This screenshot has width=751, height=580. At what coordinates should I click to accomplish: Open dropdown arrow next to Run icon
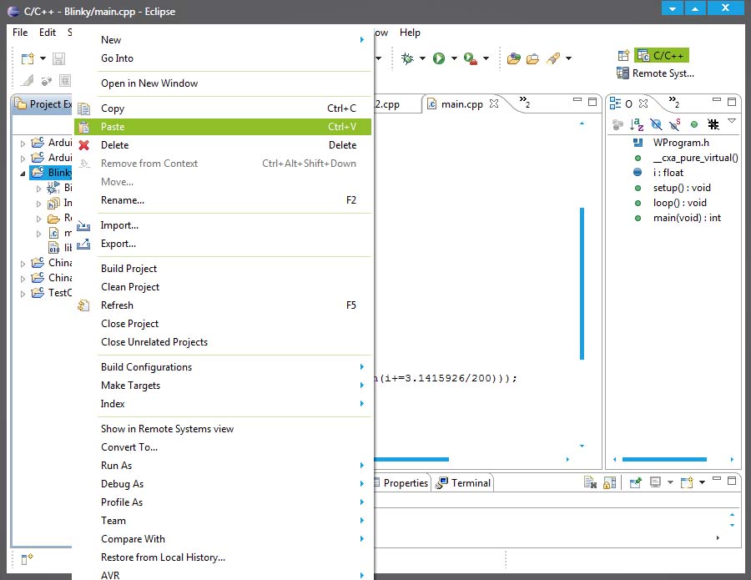[454, 58]
